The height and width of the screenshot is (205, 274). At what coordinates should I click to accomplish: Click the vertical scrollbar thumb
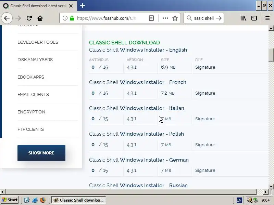pos(271,55)
